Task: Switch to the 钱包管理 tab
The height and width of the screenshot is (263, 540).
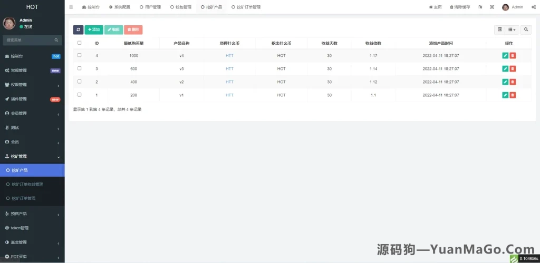Action: (x=181, y=7)
